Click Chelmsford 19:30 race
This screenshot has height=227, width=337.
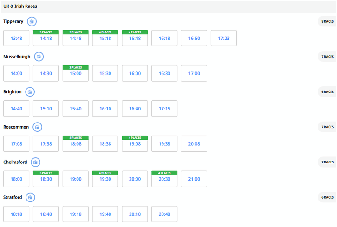pyautogui.click(x=105, y=179)
